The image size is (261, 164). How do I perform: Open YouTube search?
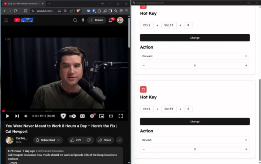[x=75, y=20]
